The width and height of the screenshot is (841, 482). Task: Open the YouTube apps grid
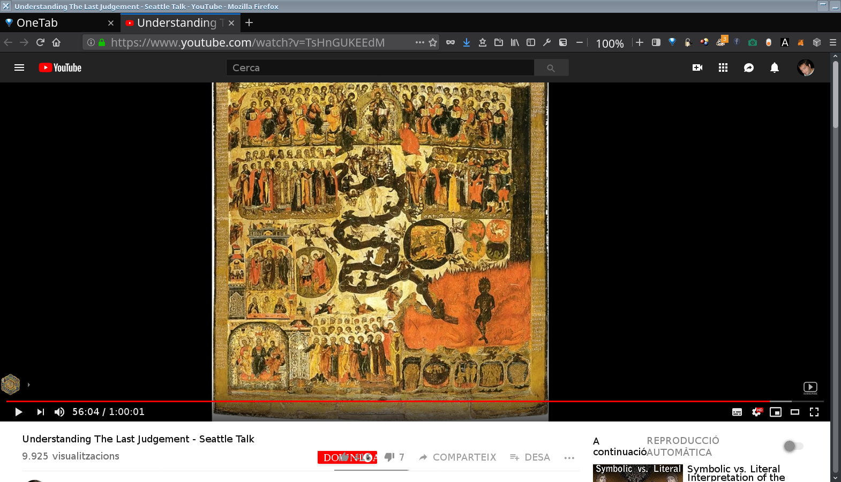[723, 67]
